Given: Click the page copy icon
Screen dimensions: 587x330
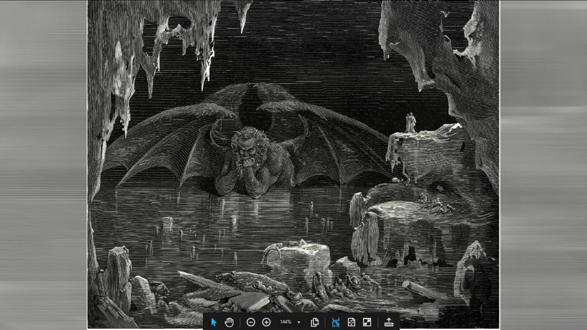Looking at the screenshot, I should [315, 322].
